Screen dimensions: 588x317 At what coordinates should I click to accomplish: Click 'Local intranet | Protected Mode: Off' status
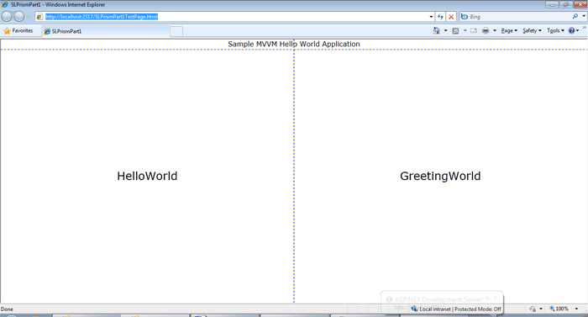[460, 309]
